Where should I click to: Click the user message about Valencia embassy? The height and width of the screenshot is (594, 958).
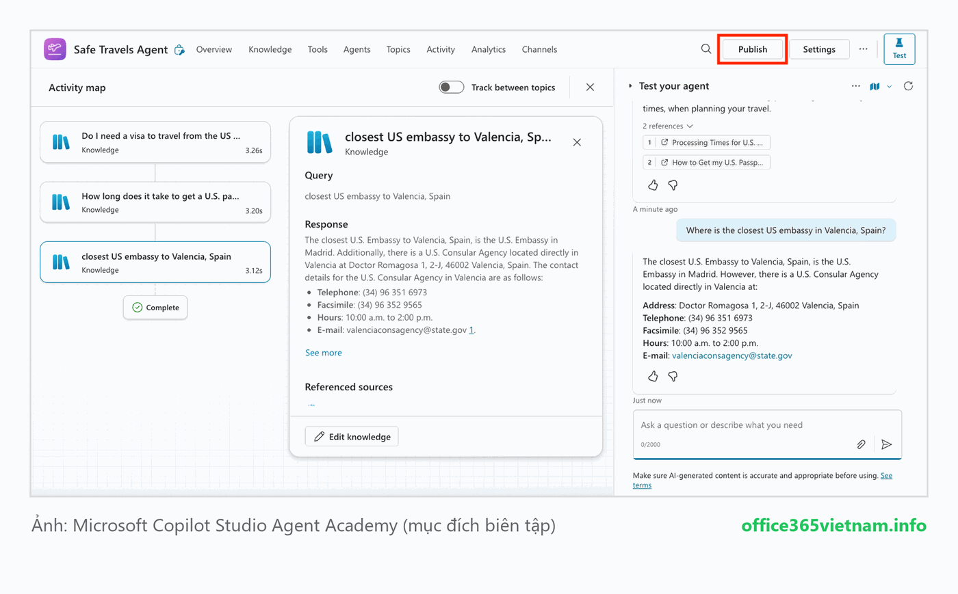786,230
